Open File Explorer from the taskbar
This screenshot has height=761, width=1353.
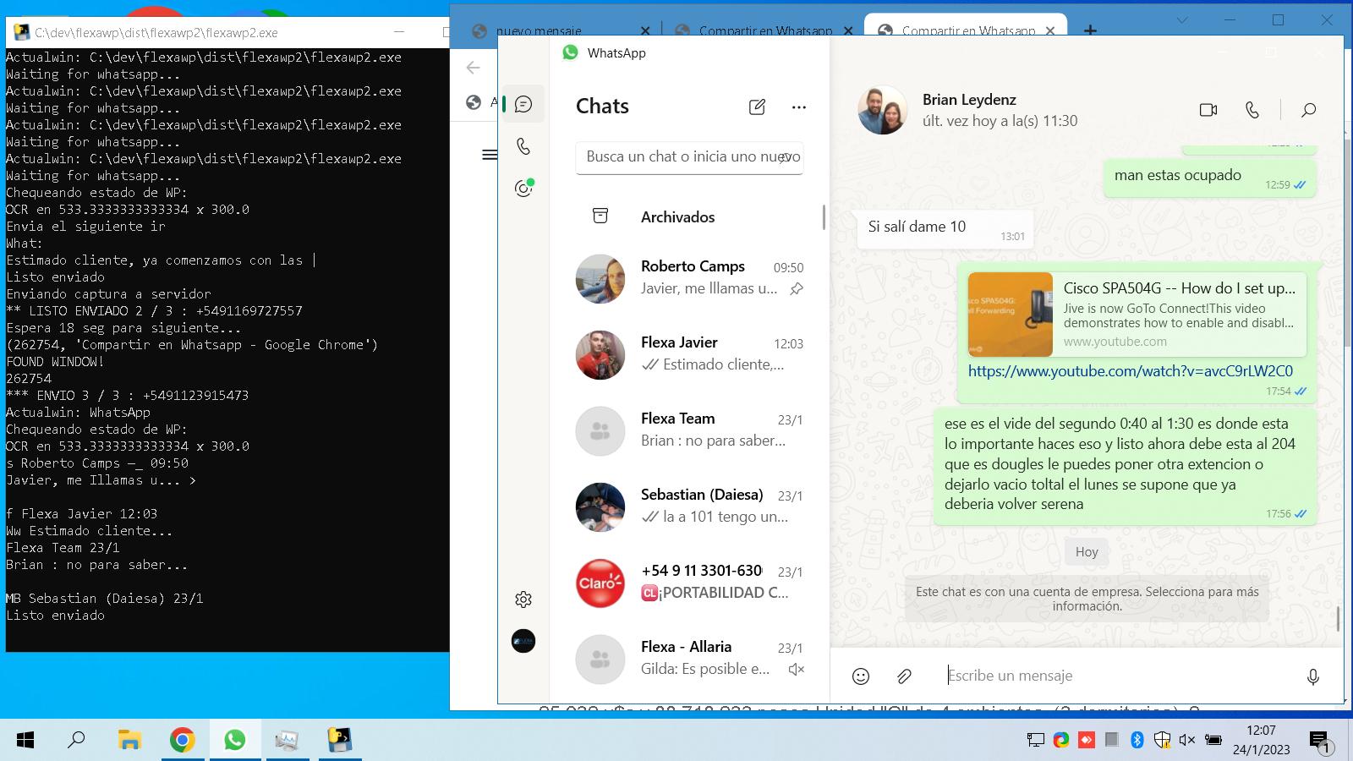tap(129, 740)
